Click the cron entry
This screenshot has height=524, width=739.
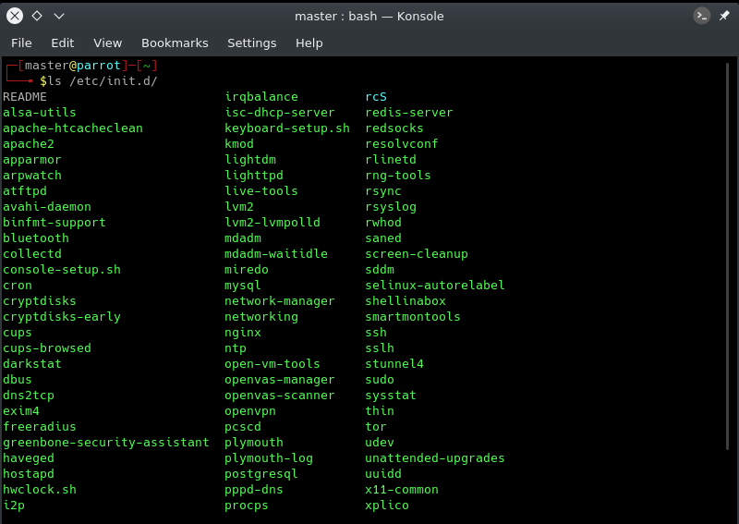[18, 285]
